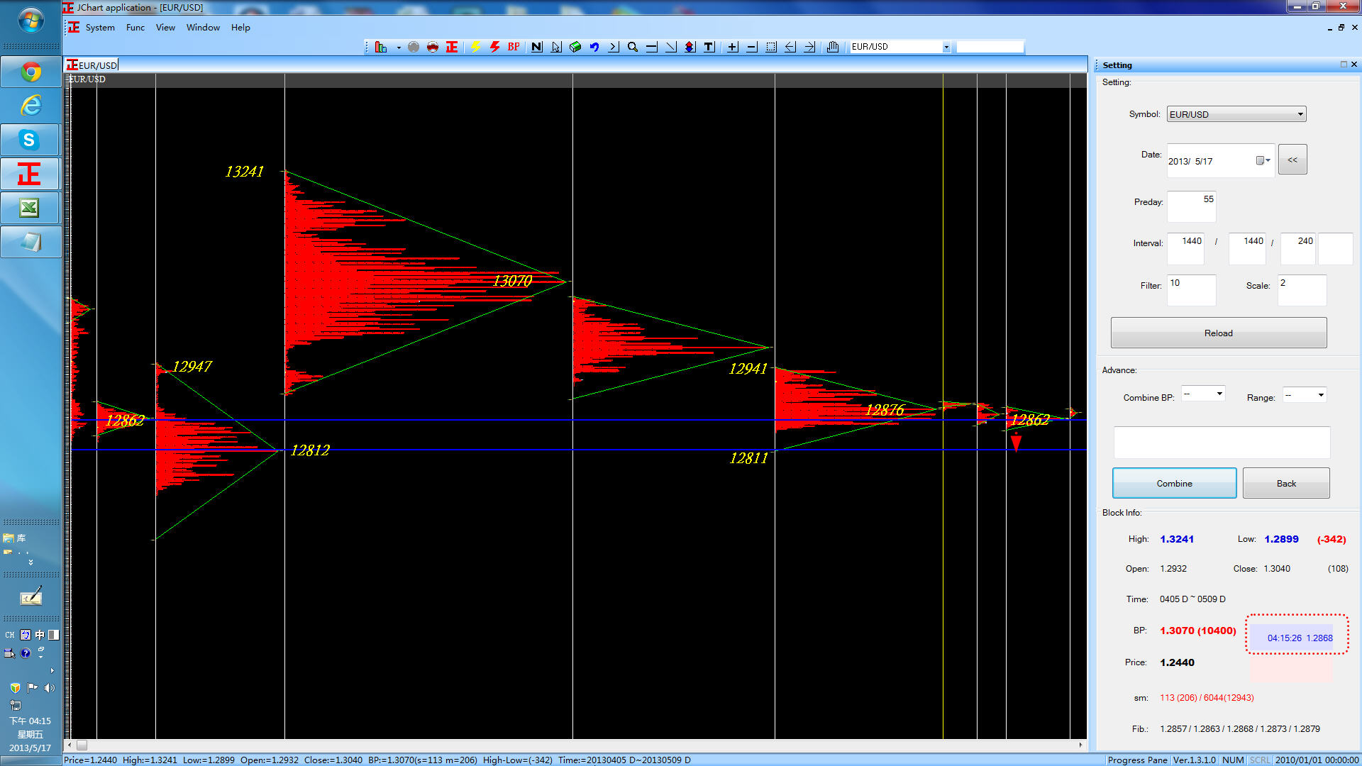Click the Windows Start orb
The image size is (1362, 766).
(31, 20)
